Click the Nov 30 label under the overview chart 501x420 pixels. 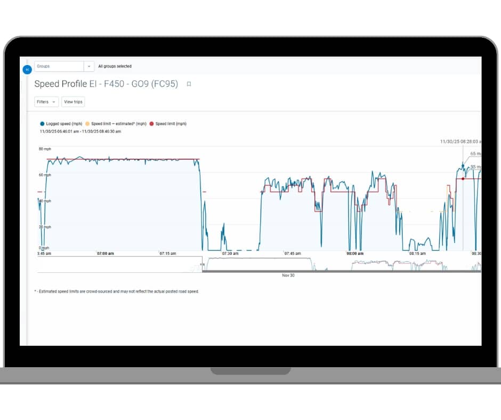pos(288,276)
